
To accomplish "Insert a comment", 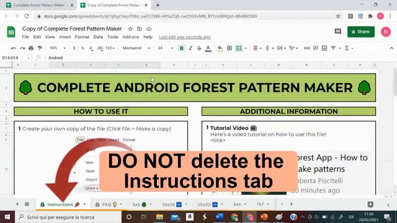I will coord(316,48).
